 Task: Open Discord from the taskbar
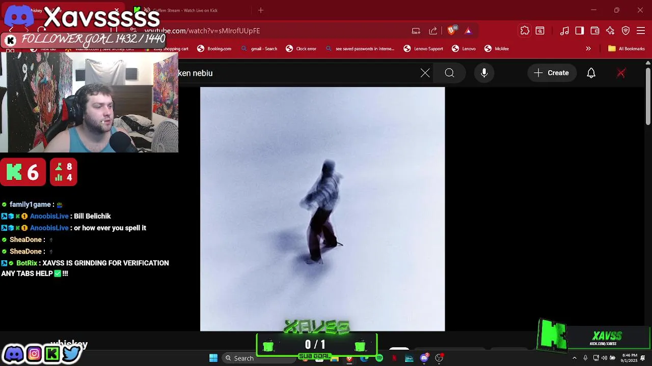coord(424,358)
